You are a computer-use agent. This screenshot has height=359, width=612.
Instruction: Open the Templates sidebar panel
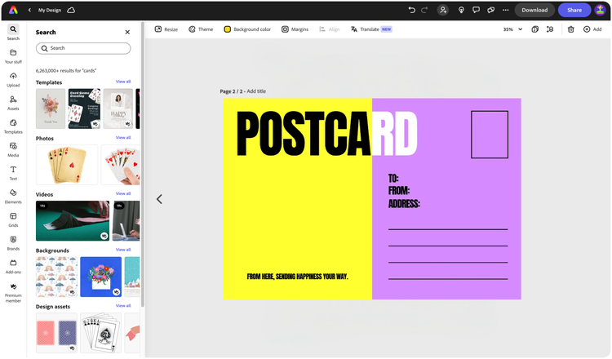tap(13, 126)
